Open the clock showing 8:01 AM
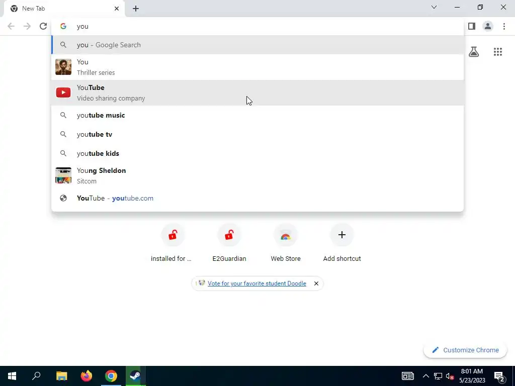Image resolution: width=515 pixels, height=386 pixels. coord(472,376)
